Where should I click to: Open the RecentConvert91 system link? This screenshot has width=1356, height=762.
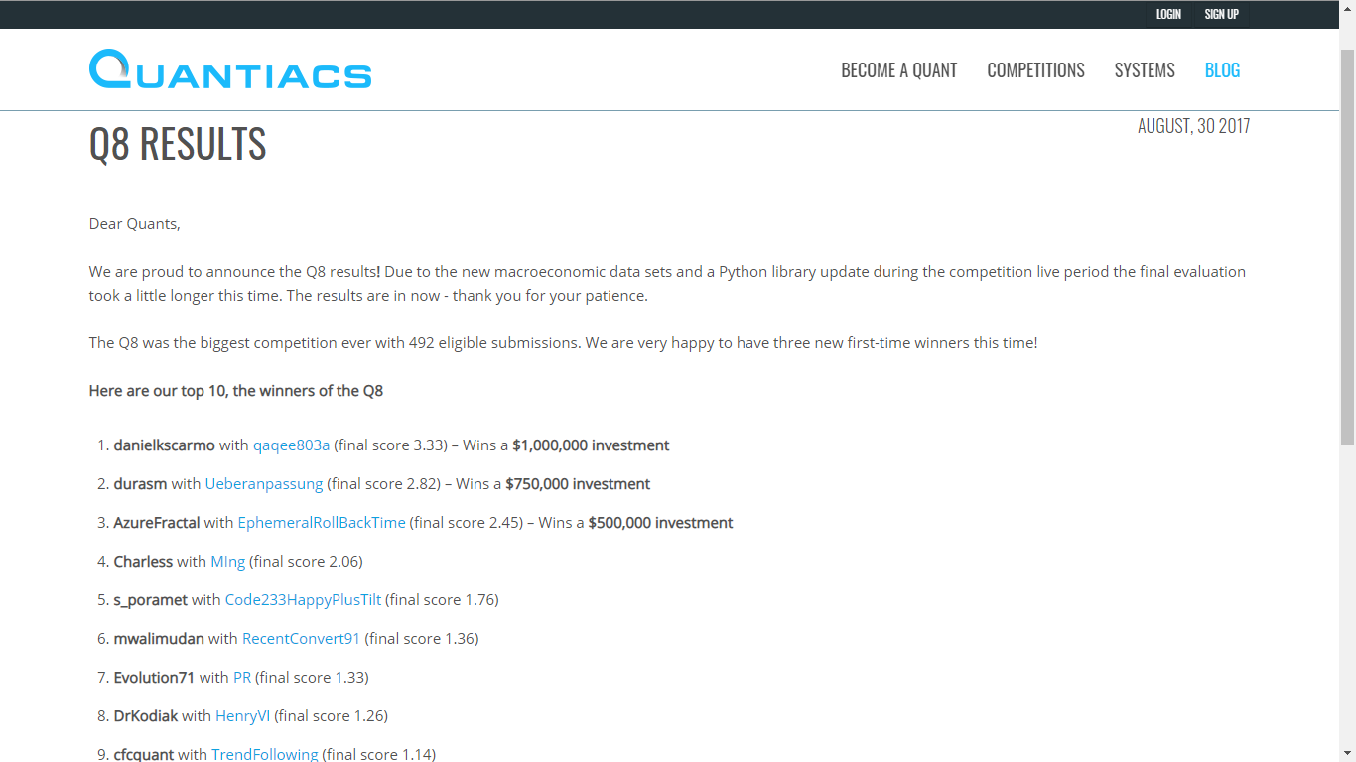pyautogui.click(x=301, y=639)
